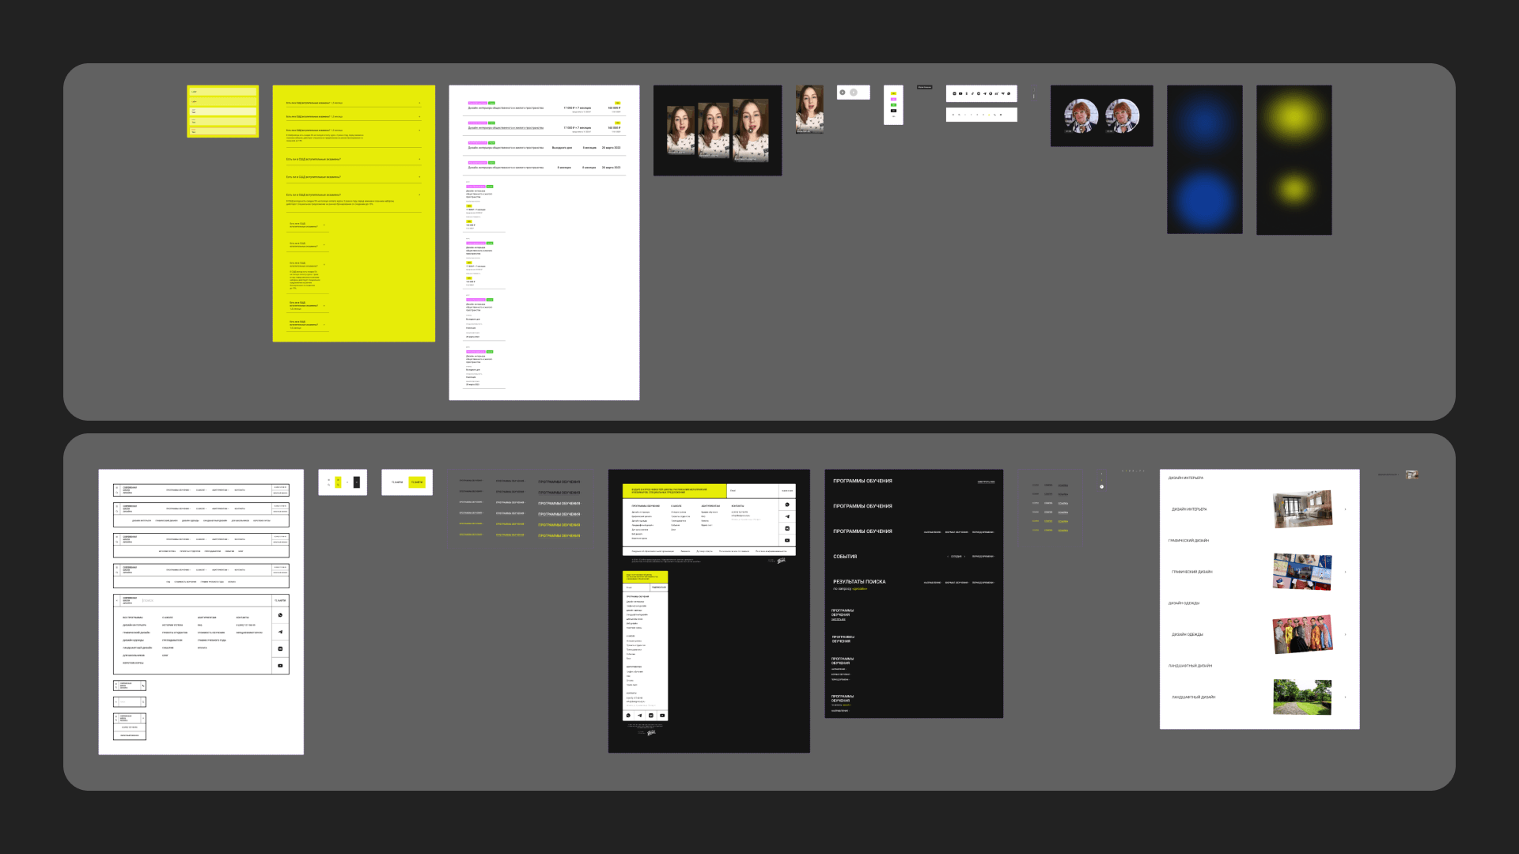Click Telegram icon in dark footer sidebar
Screen dimensions: 1519x854
(787, 516)
